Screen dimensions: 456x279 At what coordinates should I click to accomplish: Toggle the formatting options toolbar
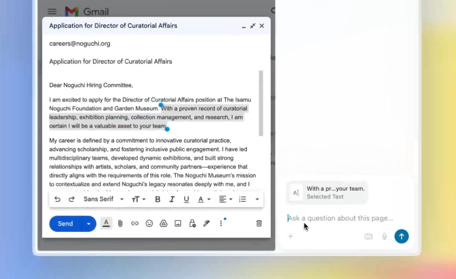click(x=106, y=223)
